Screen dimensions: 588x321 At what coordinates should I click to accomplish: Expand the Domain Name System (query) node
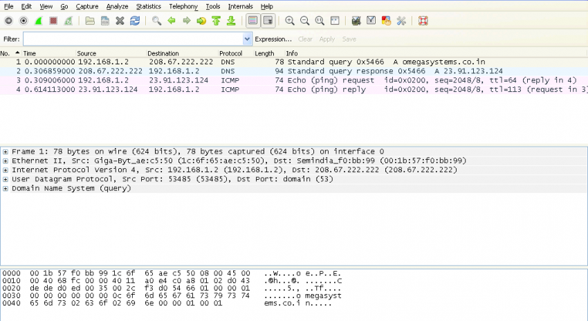[x=6, y=188]
